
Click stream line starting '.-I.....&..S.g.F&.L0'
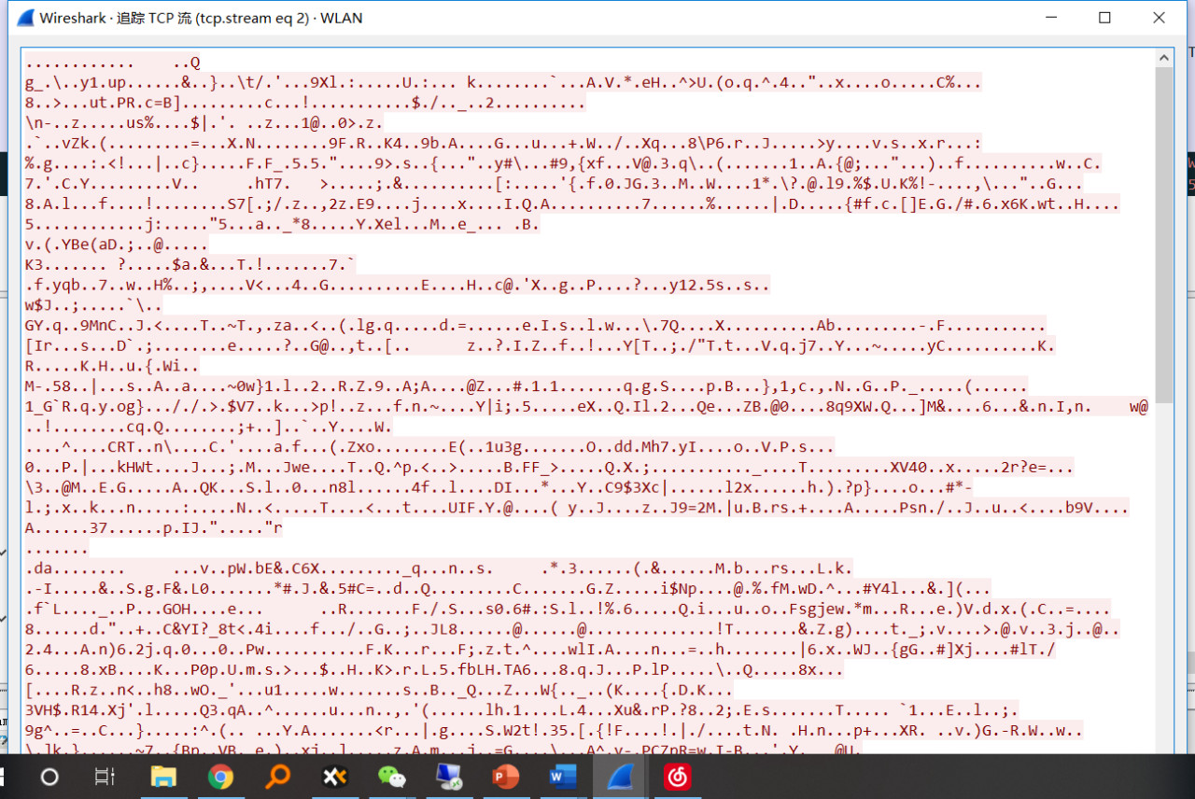(508, 589)
